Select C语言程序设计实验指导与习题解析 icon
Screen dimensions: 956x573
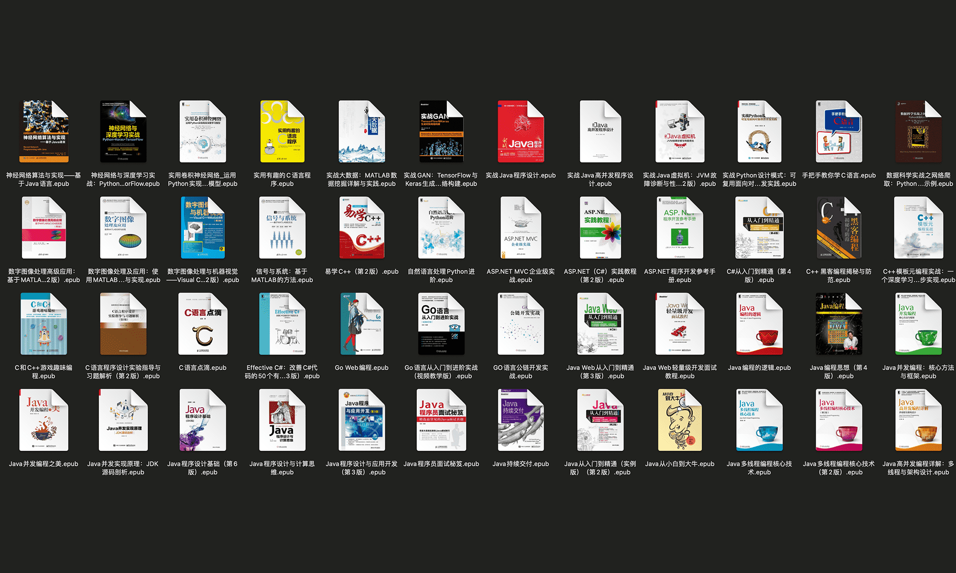[123, 324]
